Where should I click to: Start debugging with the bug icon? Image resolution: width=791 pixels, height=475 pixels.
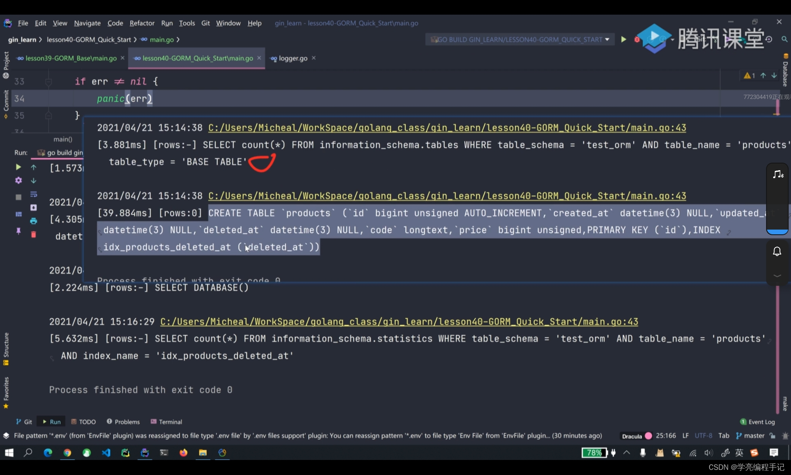[637, 39]
